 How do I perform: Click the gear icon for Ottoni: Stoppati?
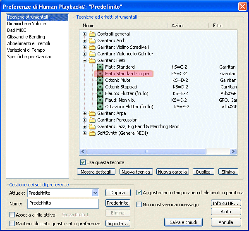(x=100, y=87)
